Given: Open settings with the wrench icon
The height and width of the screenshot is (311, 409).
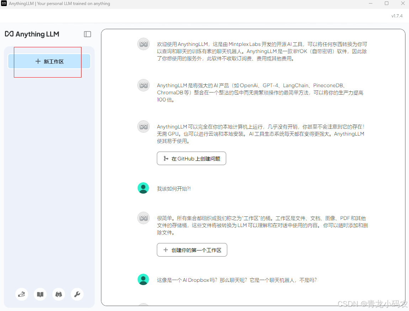Looking at the screenshot, I should click(77, 294).
